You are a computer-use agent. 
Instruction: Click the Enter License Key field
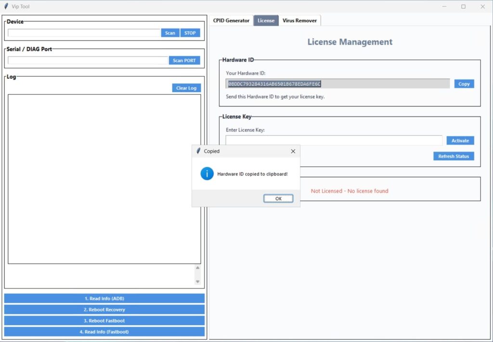[334, 141]
